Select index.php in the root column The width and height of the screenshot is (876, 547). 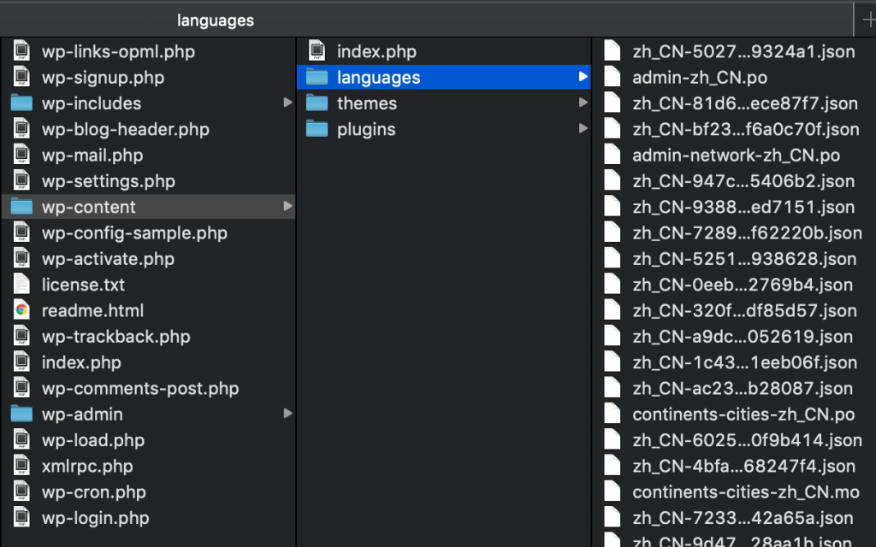click(x=81, y=362)
